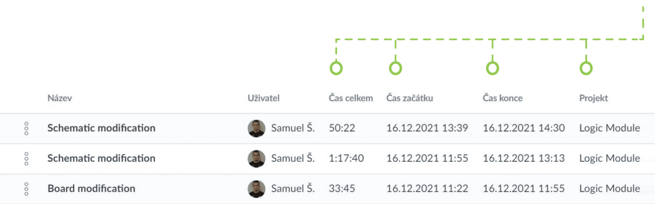Viewport: 655px width, 204px height.
Task: Open three-dot menu for the 1:17:40 entry
Action: [26, 159]
